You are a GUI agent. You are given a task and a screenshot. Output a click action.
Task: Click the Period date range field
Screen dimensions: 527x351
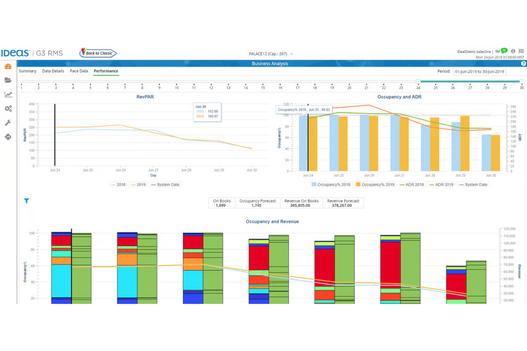[x=479, y=71]
